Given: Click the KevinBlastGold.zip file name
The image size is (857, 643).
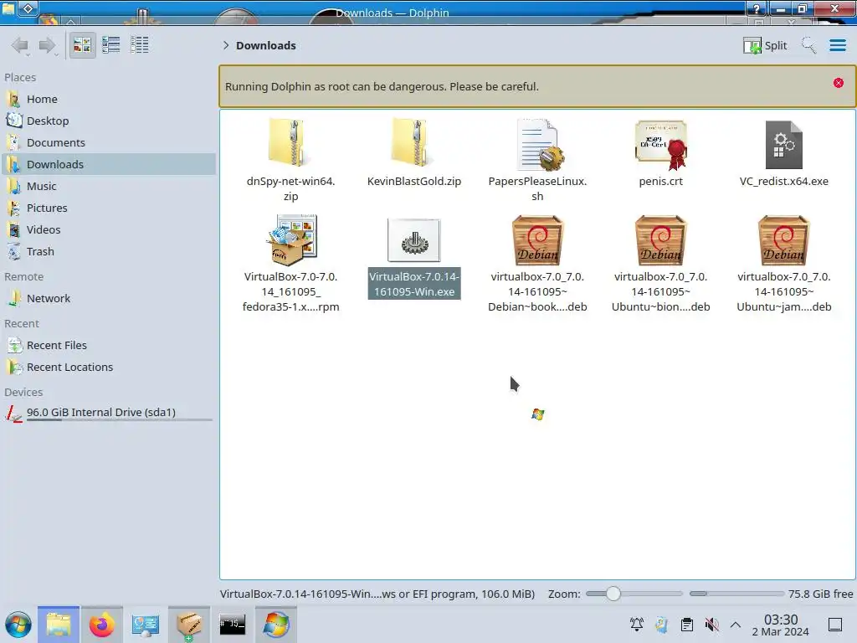Looking at the screenshot, I should pos(413,182).
